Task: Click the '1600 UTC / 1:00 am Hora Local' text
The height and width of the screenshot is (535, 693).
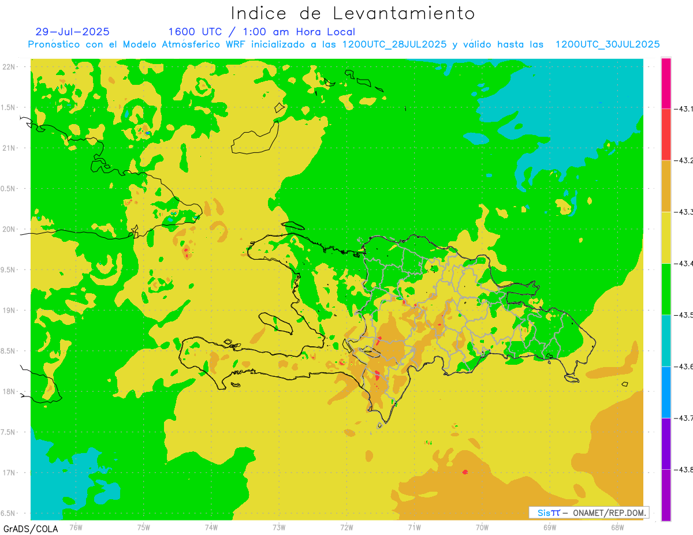Action: coord(262,32)
